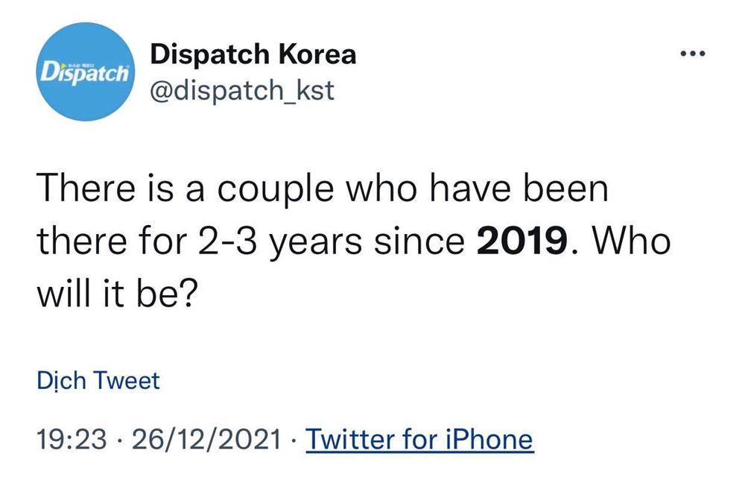Open the @dispatch_kst handle
745x477 pixels.
tap(243, 91)
